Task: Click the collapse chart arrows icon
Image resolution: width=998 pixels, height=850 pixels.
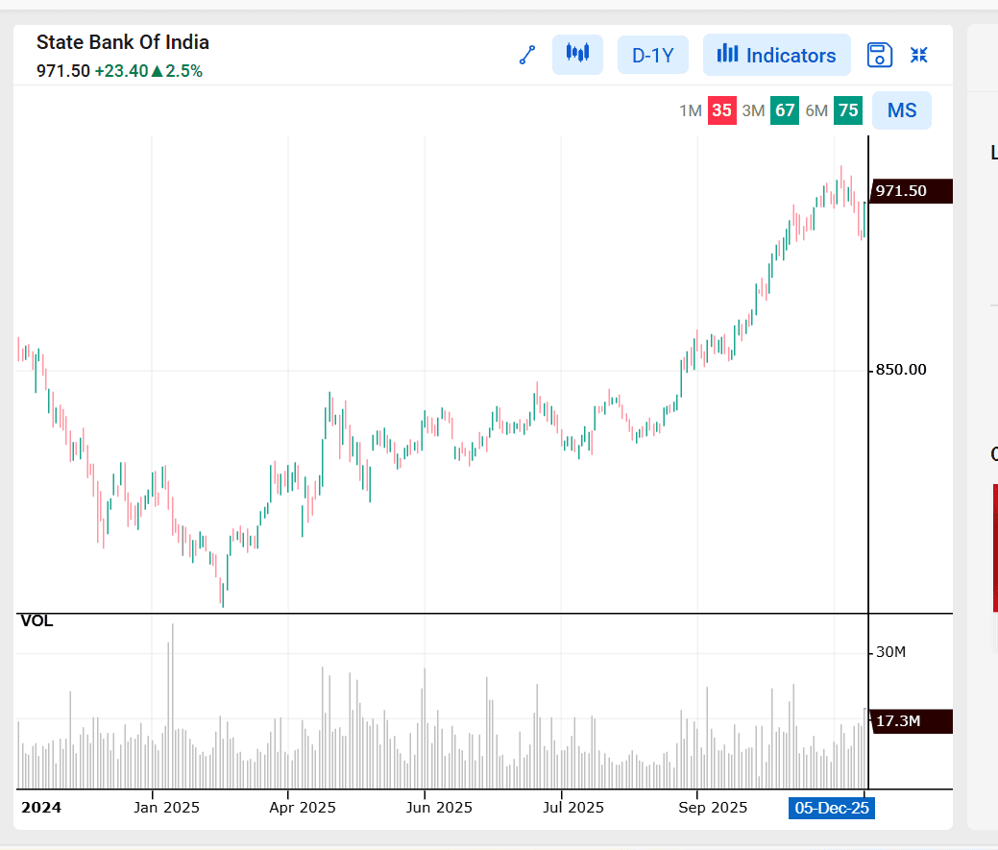Action: [x=918, y=56]
